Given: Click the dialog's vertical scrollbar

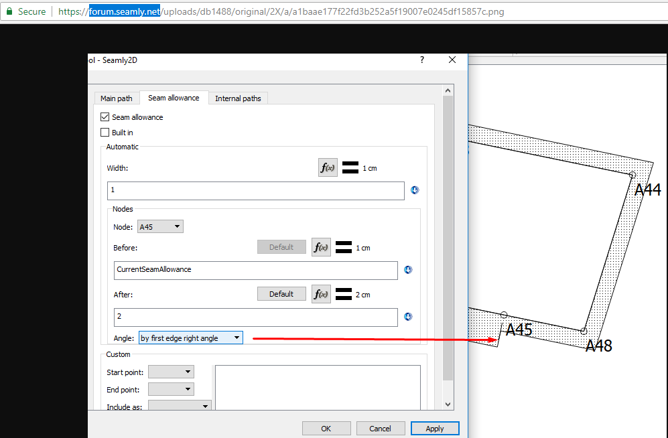Looking at the screenshot, I should [448, 234].
